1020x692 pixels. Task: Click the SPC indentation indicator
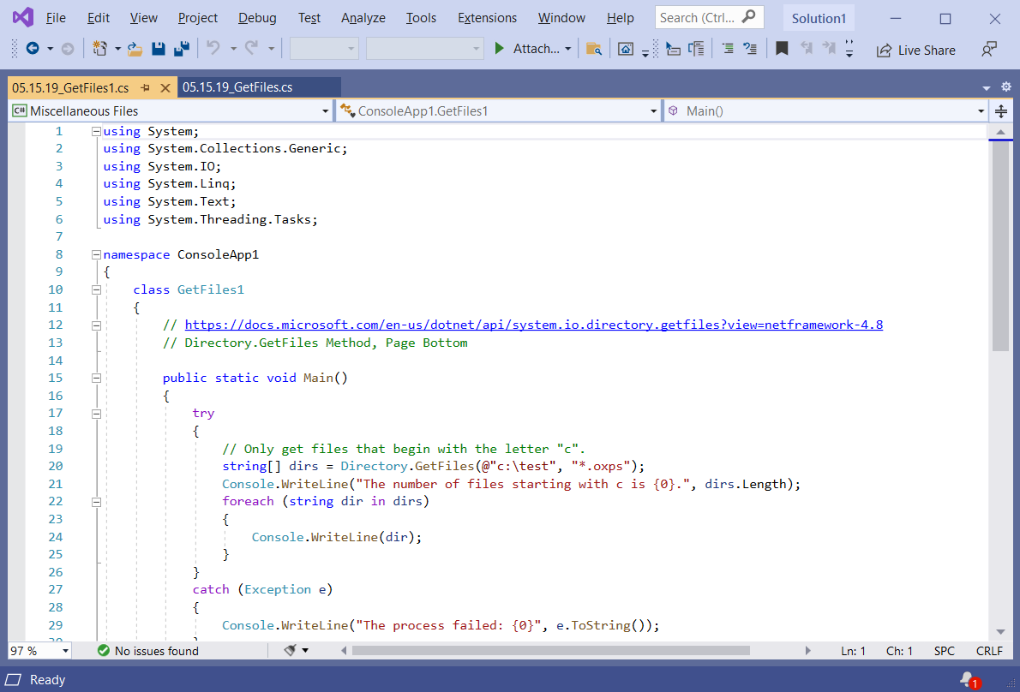944,650
